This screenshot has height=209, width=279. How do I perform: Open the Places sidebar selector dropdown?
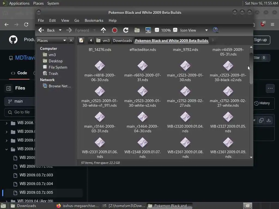[x=51, y=41]
